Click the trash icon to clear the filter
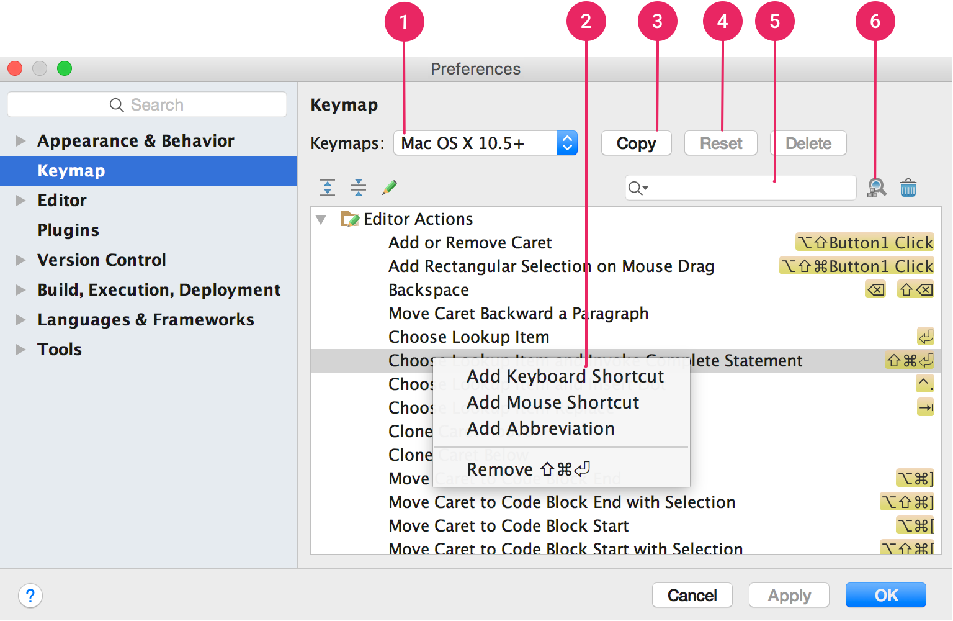Viewport: 953px width, 621px height. click(908, 187)
